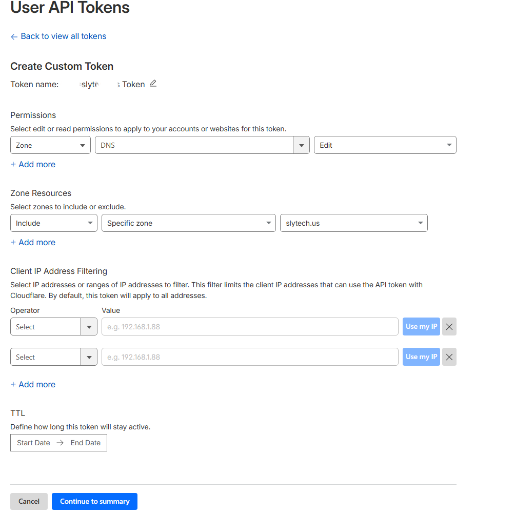The height and width of the screenshot is (514, 515).
Task: Open the Specific zone dropdown
Action: [188, 223]
